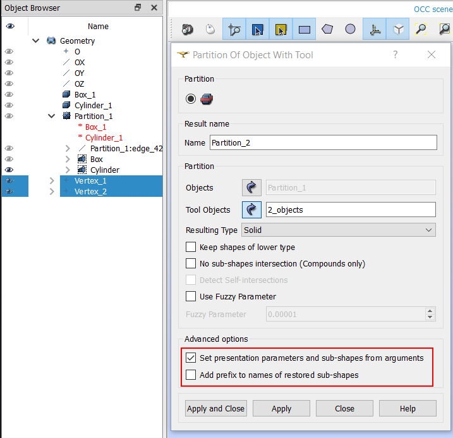Click the Help button
Screen dimensions: 453x438
click(x=408, y=408)
